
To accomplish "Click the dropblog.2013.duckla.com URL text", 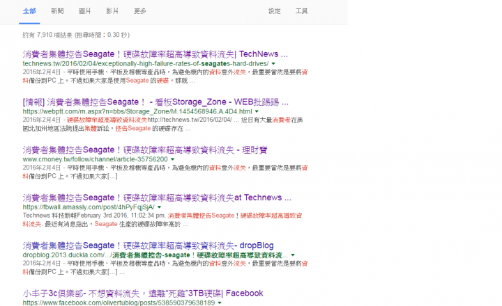I will (x=155, y=255).
